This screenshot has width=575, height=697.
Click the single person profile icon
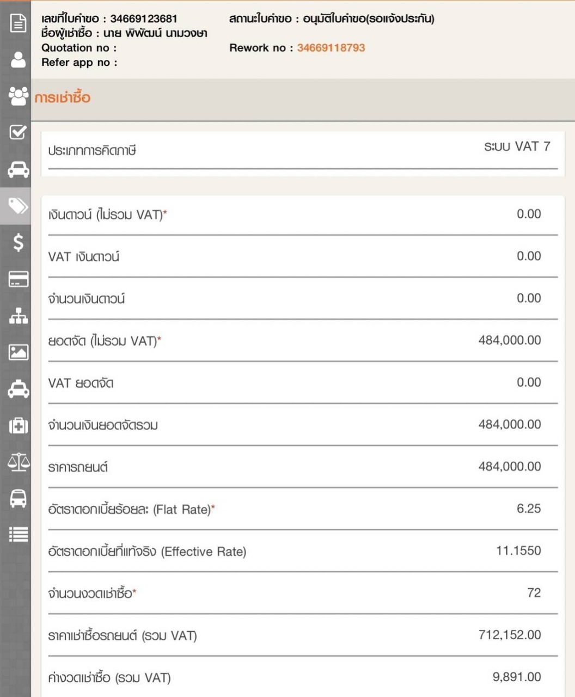(x=18, y=59)
